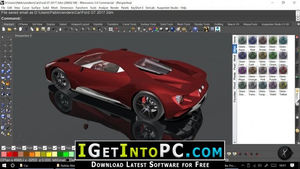Viewport: 300px width, 169px height.
Task: Click the Print icon
Action: [49, 29]
